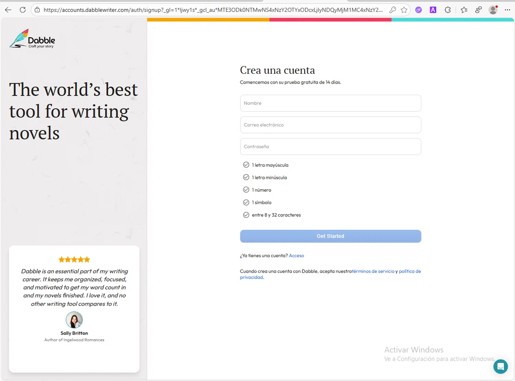Select the browser address bar URL
The width and height of the screenshot is (515, 381).
pos(213,10)
